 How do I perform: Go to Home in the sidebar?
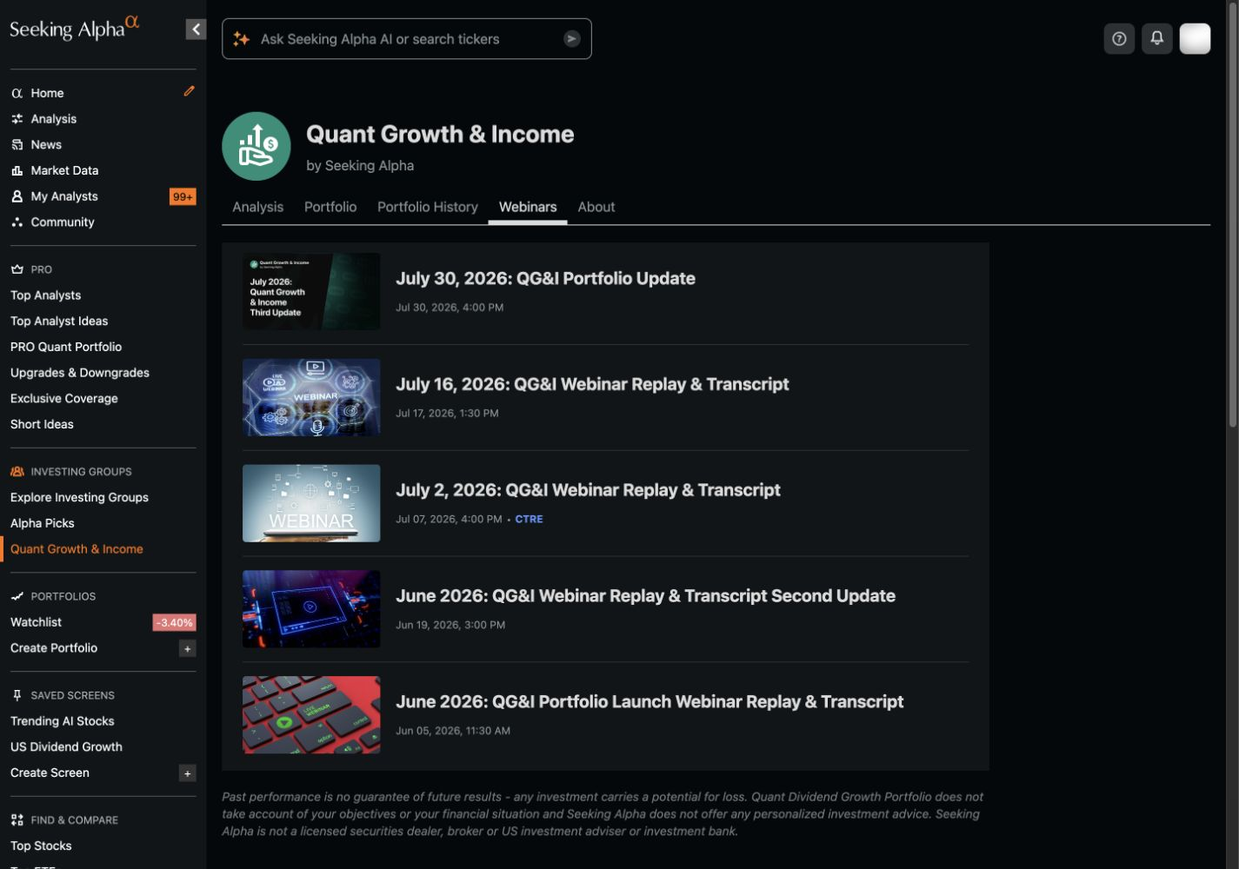(47, 93)
